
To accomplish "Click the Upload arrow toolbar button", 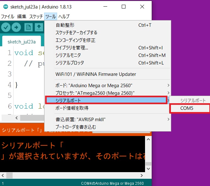I will 16,27.
